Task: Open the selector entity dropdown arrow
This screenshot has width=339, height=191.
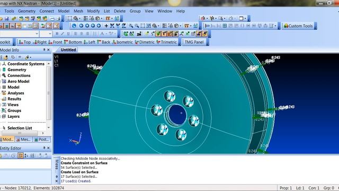Action: point(207,19)
